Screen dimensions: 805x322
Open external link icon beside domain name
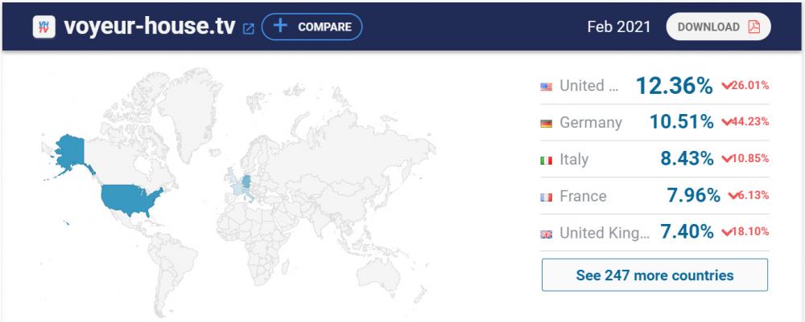(249, 28)
